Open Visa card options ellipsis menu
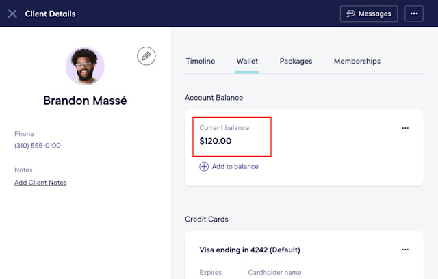The height and width of the screenshot is (279, 438). click(x=405, y=250)
